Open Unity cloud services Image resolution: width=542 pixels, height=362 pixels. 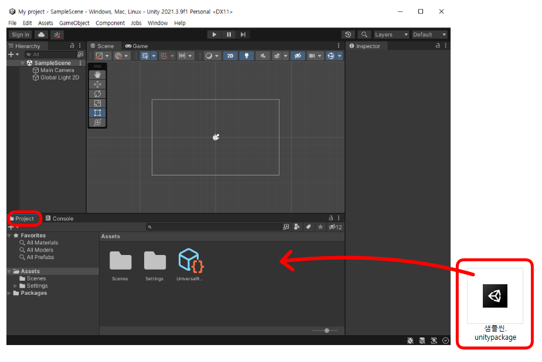[x=41, y=35]
